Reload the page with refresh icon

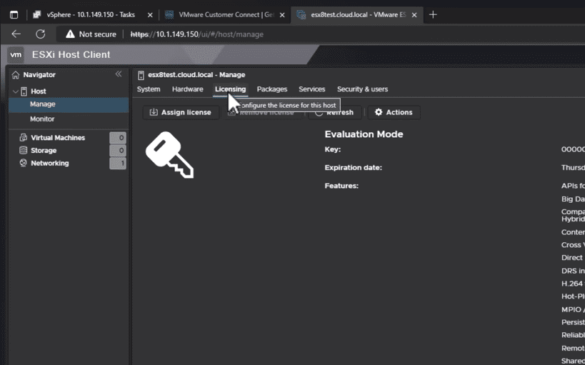(40, 34)
